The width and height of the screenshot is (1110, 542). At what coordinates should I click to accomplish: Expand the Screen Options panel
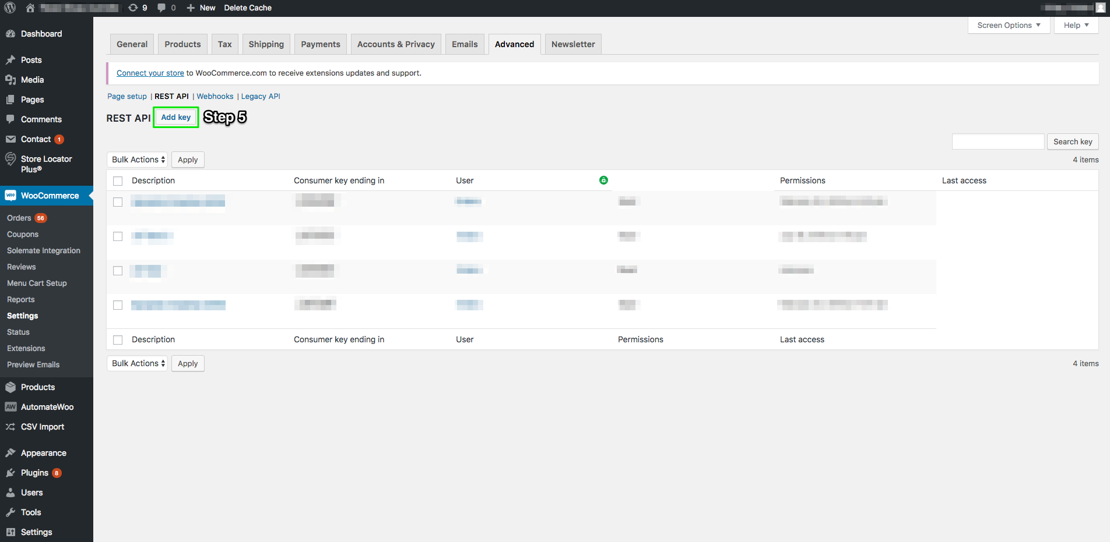[x=1009, y=25]
